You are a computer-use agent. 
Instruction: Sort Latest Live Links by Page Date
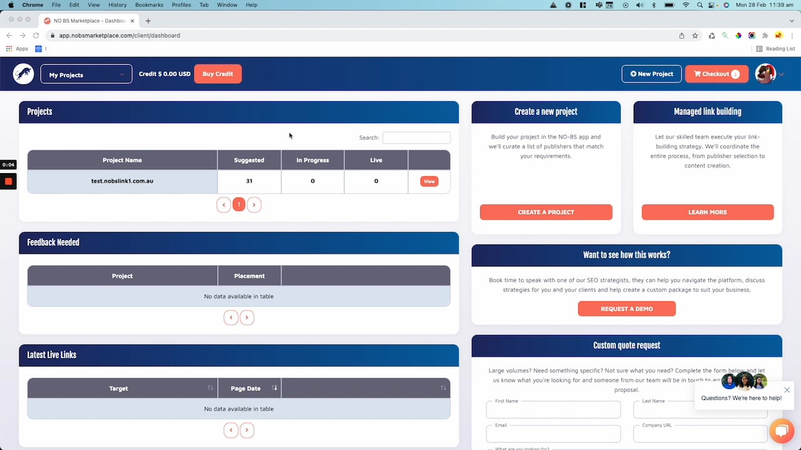250,388
